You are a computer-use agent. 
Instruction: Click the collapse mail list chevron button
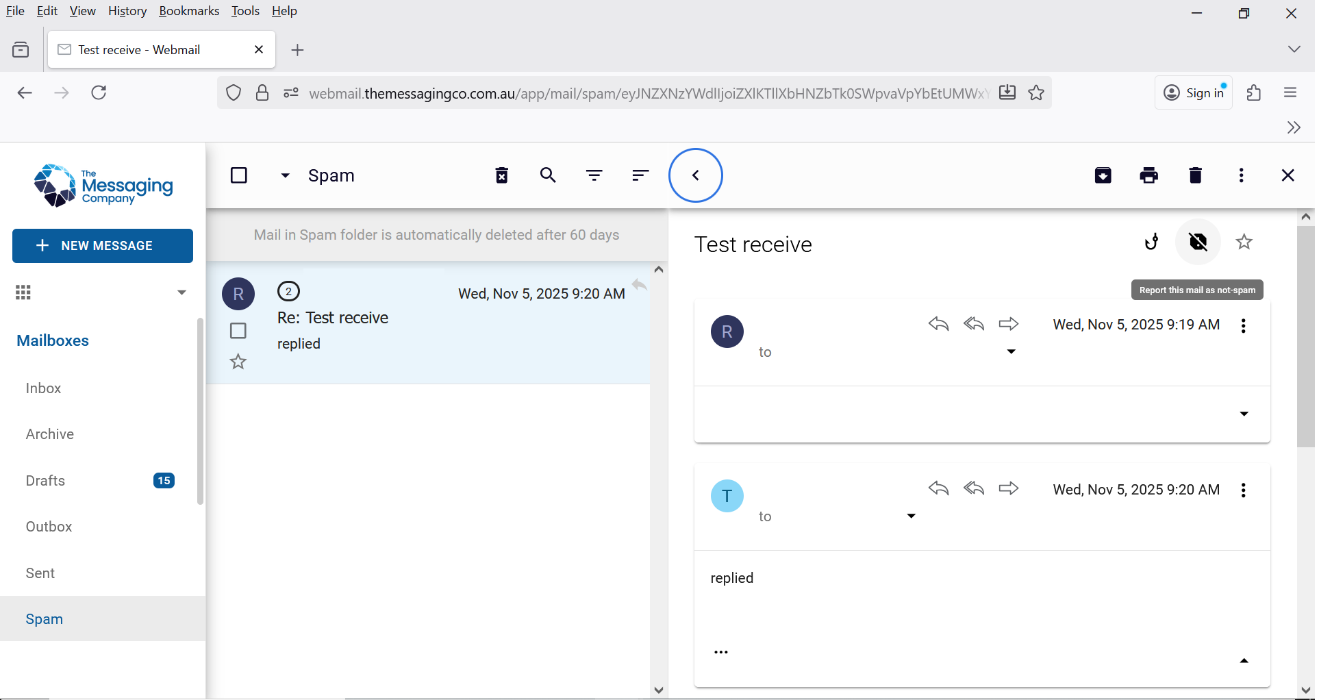click(x=696, y=175)
